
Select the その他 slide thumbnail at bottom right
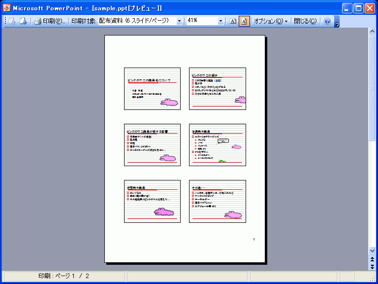point(217,201)
